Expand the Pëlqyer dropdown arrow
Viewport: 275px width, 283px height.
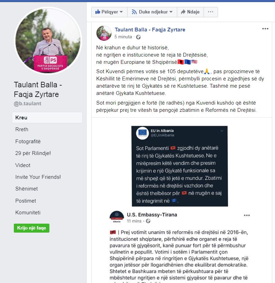click(121, 12)
